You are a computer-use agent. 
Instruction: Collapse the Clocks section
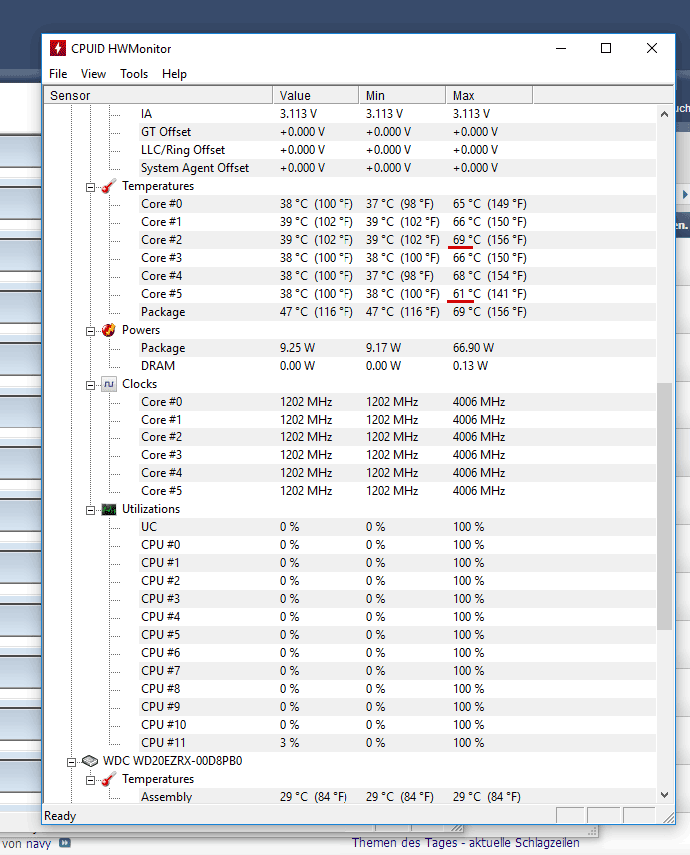click(90, 385)
